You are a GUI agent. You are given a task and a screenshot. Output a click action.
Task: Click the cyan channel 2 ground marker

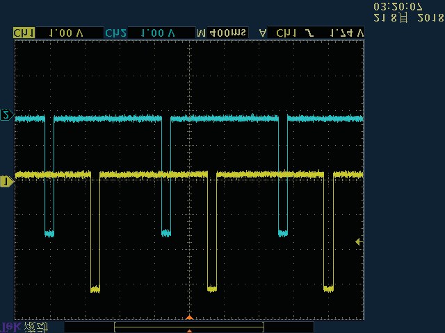[x=6, y=114]
